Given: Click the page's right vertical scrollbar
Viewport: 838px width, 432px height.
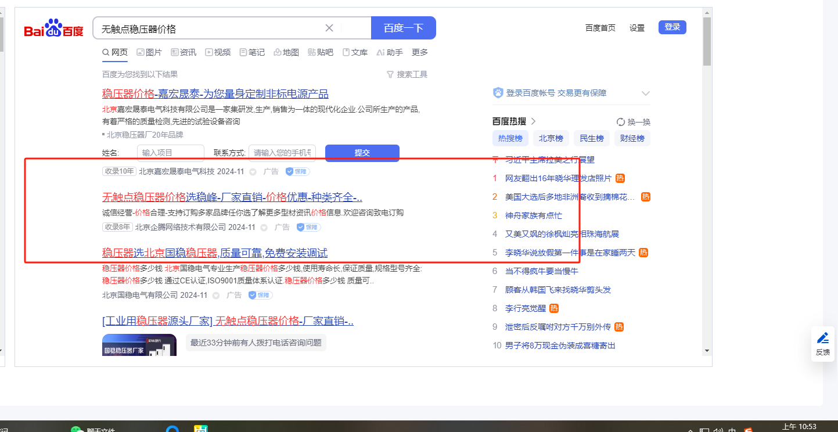Looking at the screenshot, I should pos(706,174).
